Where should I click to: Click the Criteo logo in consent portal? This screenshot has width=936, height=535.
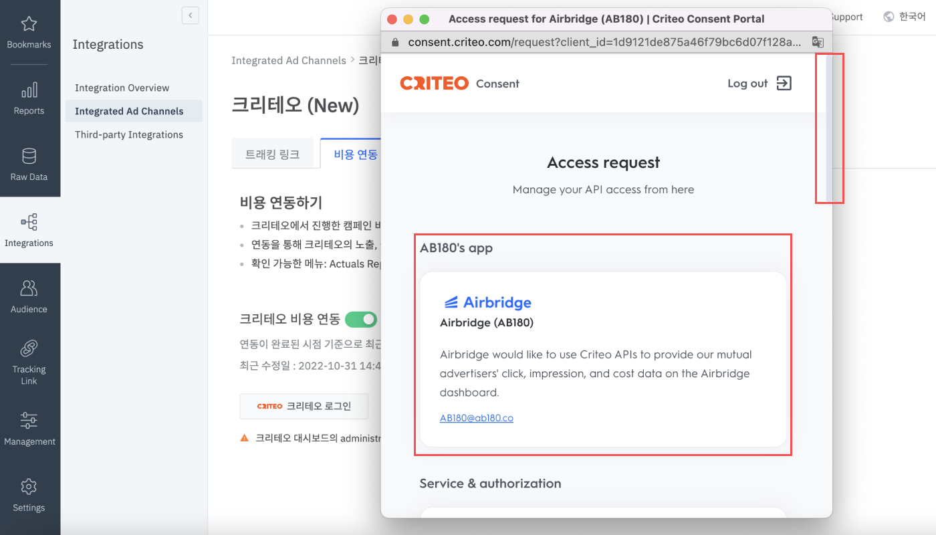pyautogui.click(x=434, y=84)
